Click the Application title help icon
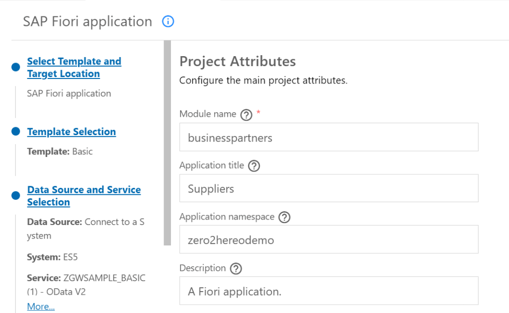Viewport: 509px width, 313px height. (254, 166)
